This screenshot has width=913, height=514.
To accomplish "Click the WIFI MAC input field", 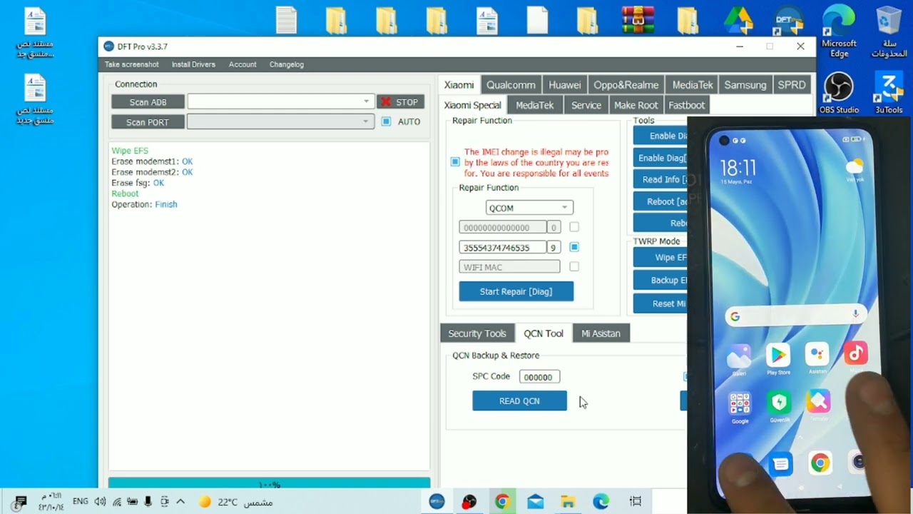I will coord(509,267).
